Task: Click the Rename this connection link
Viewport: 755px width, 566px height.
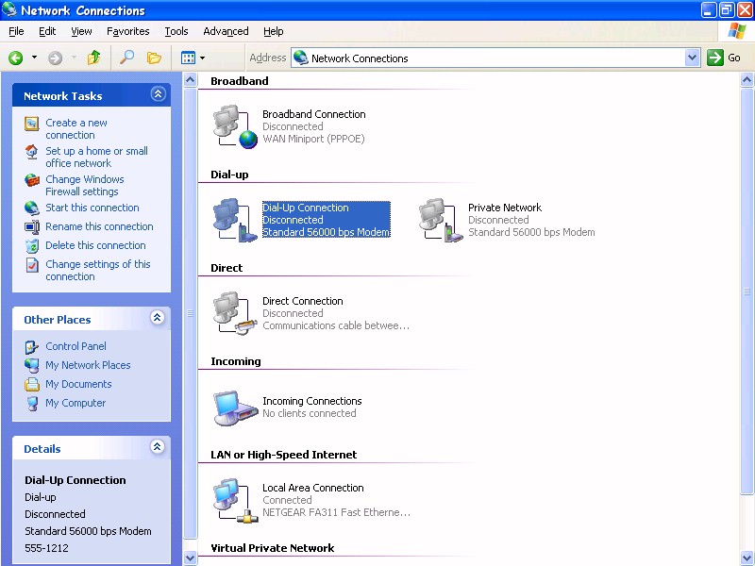Action: (99, 226)
